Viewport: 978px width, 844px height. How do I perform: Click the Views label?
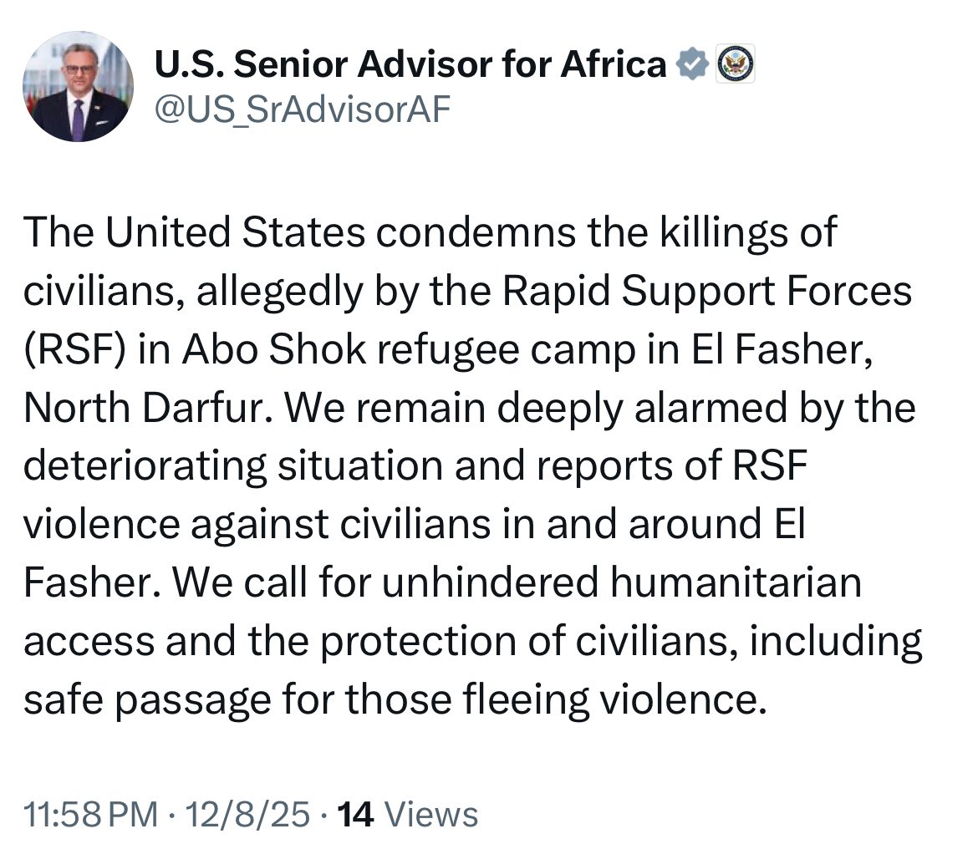[427, 813]
